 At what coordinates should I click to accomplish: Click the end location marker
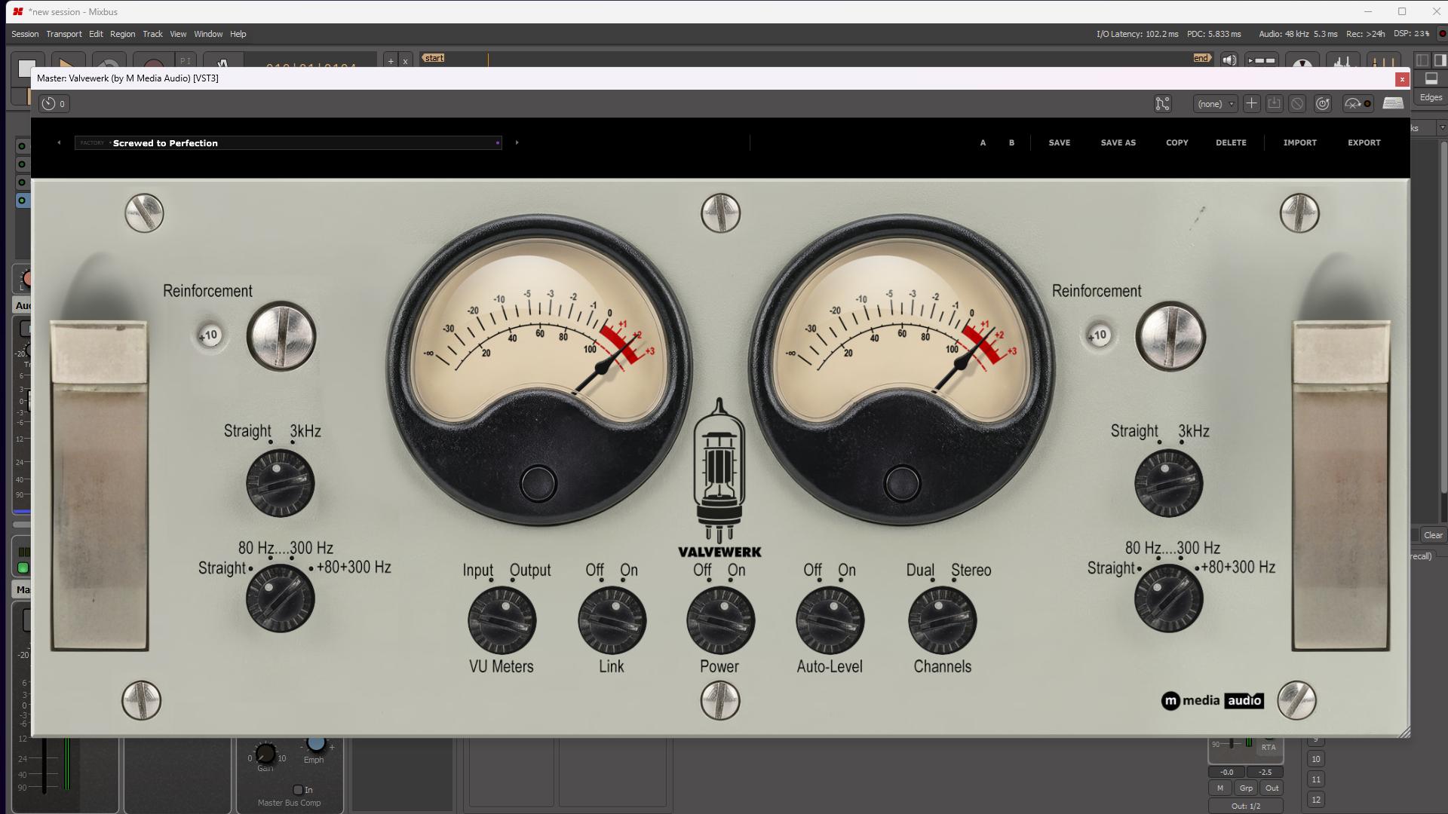pyautogui.click(x=1201, y=58)
